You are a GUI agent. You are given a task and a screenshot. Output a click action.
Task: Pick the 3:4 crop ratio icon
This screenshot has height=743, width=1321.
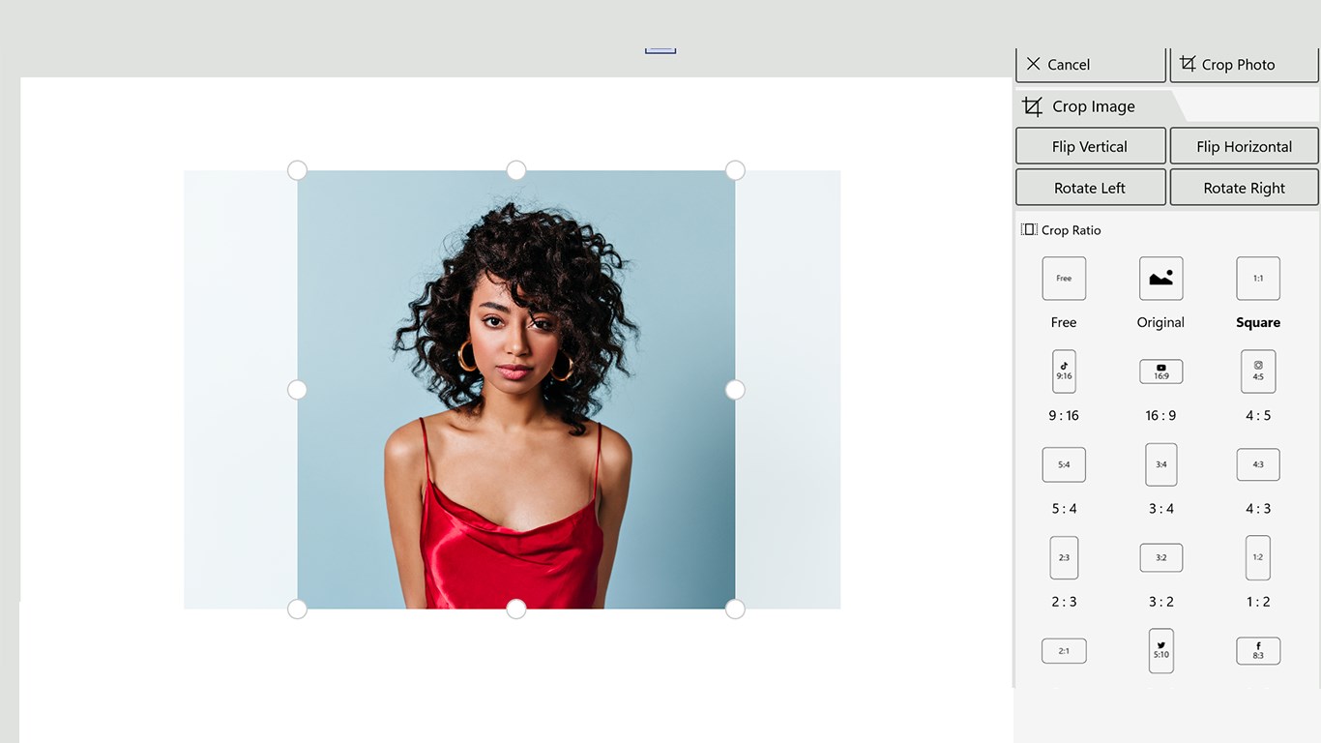pos(1160,464)
